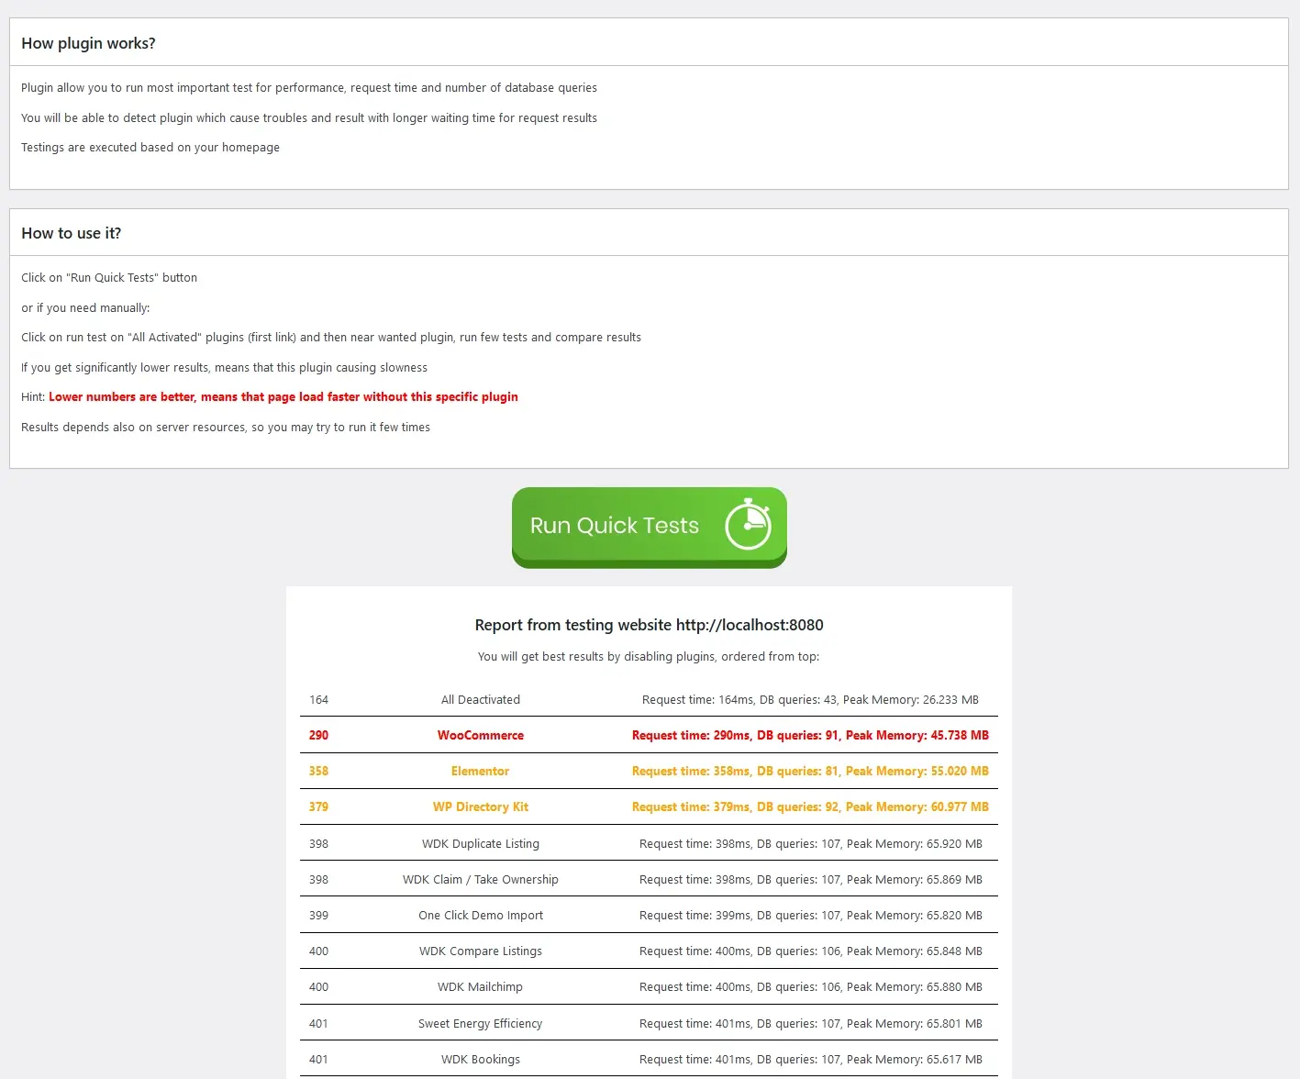
Task: Click the red hint text about lower numbers
Action: (284, 396)
